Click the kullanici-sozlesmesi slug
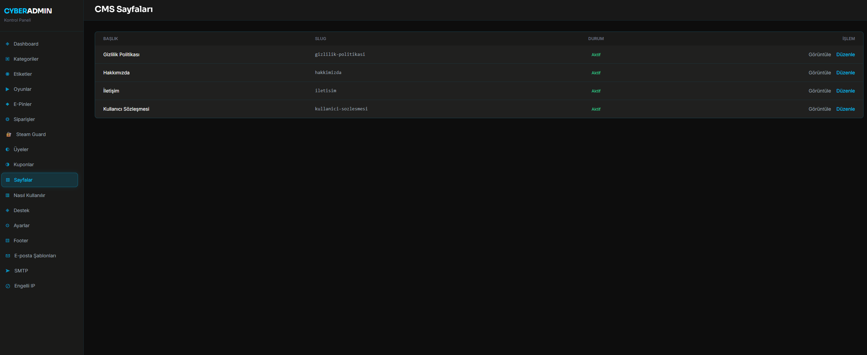 [x=341, y=109]
